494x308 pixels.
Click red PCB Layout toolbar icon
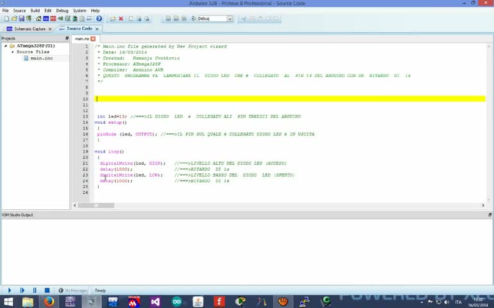coord(53,19)
